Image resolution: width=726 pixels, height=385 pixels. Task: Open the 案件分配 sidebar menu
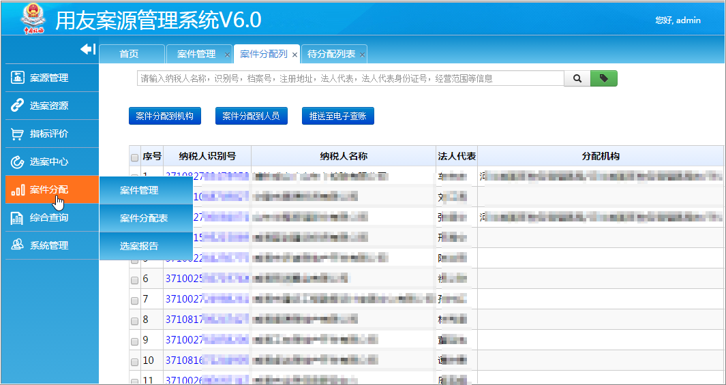pos(52,189)
